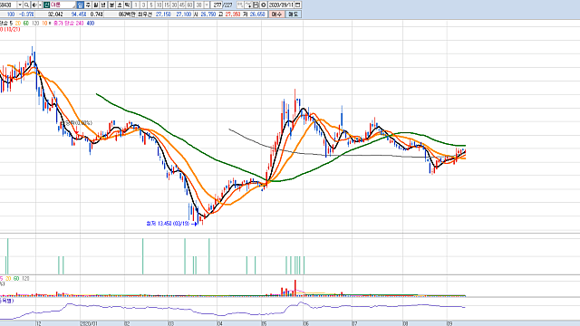Select the daily (일) chart period button
Image resolution: width=580 pixels, height=326 pixels.
coord(81,5)
